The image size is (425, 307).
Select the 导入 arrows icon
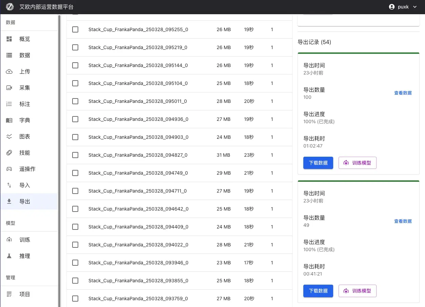click(x=9, y=185)
